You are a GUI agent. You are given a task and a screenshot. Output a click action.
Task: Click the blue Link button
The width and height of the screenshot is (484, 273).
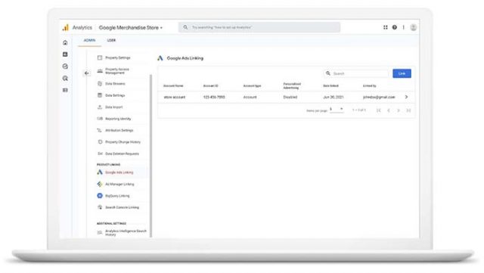coord(402,73)
